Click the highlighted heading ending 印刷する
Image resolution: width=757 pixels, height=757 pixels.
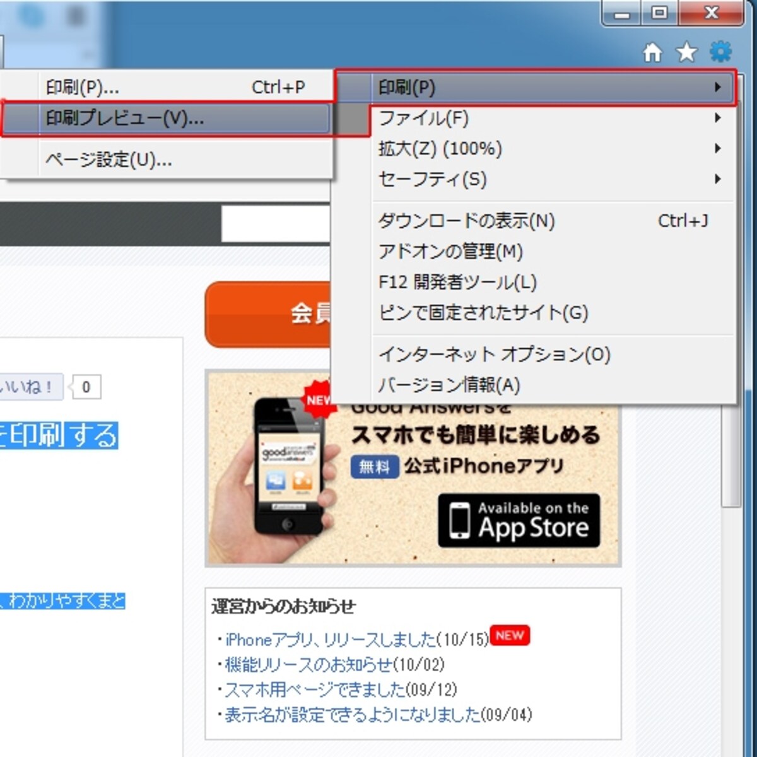[59, 435]
